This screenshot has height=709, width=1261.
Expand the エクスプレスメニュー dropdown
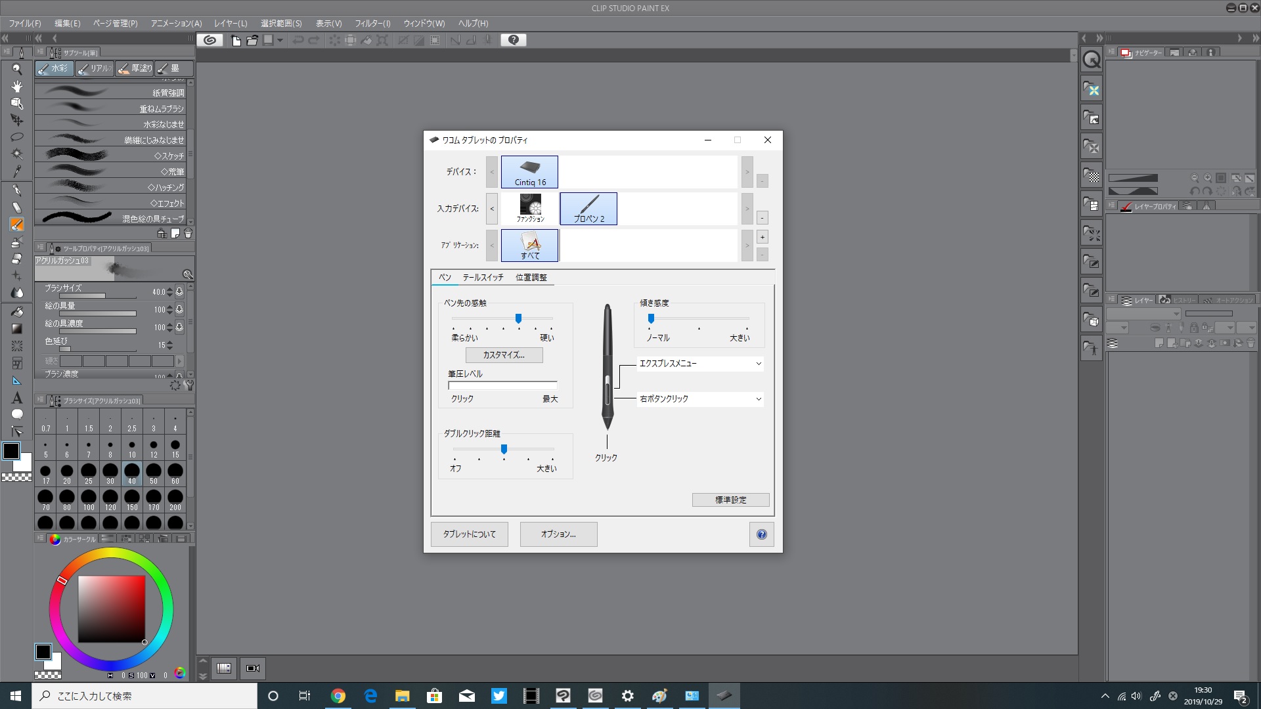point(759,364)
